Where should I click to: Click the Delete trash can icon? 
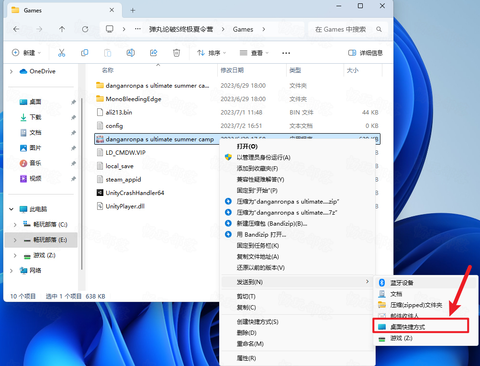pos(176,53)
